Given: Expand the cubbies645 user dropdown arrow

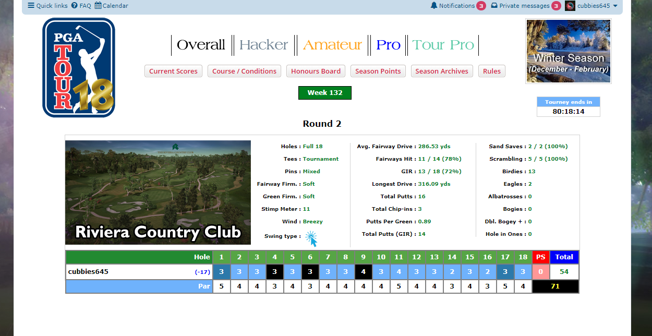Looking at the screenshot, I should [615, 6].
